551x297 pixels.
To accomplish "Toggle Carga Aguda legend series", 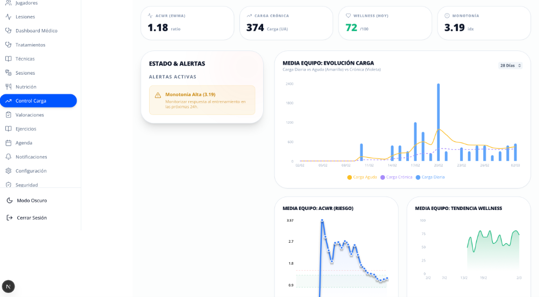I will [x=362, y=177].
